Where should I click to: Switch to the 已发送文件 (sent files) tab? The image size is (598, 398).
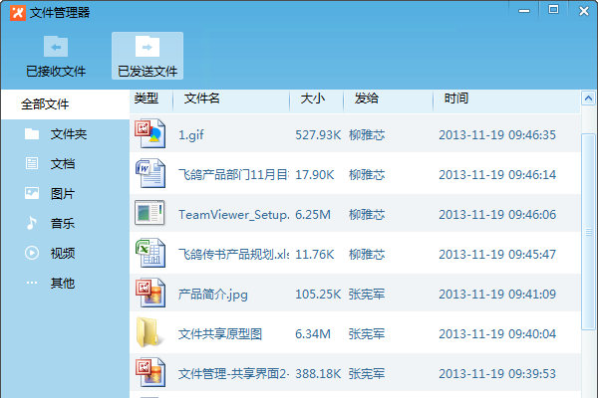[x=148, y=56]
